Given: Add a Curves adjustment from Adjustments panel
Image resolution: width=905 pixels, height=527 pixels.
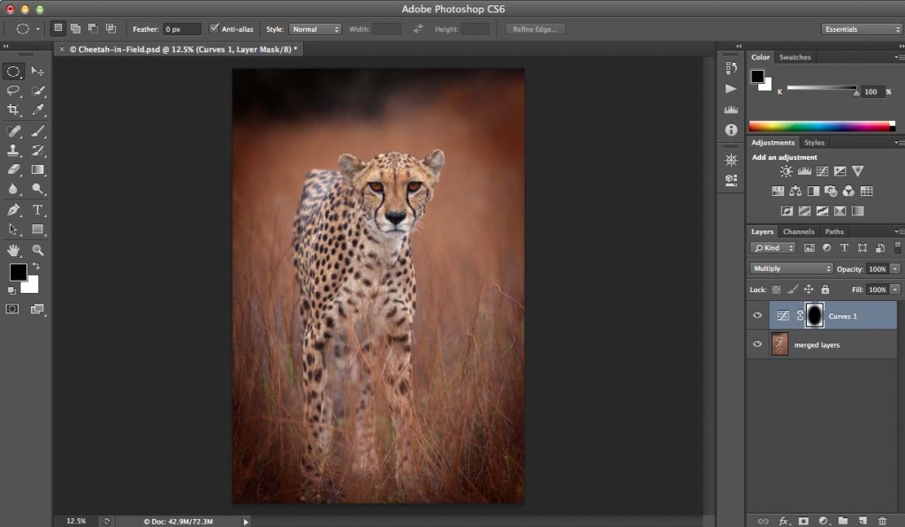Looking at the screenshot, I should pyautogui.click(x=822, y=170).
